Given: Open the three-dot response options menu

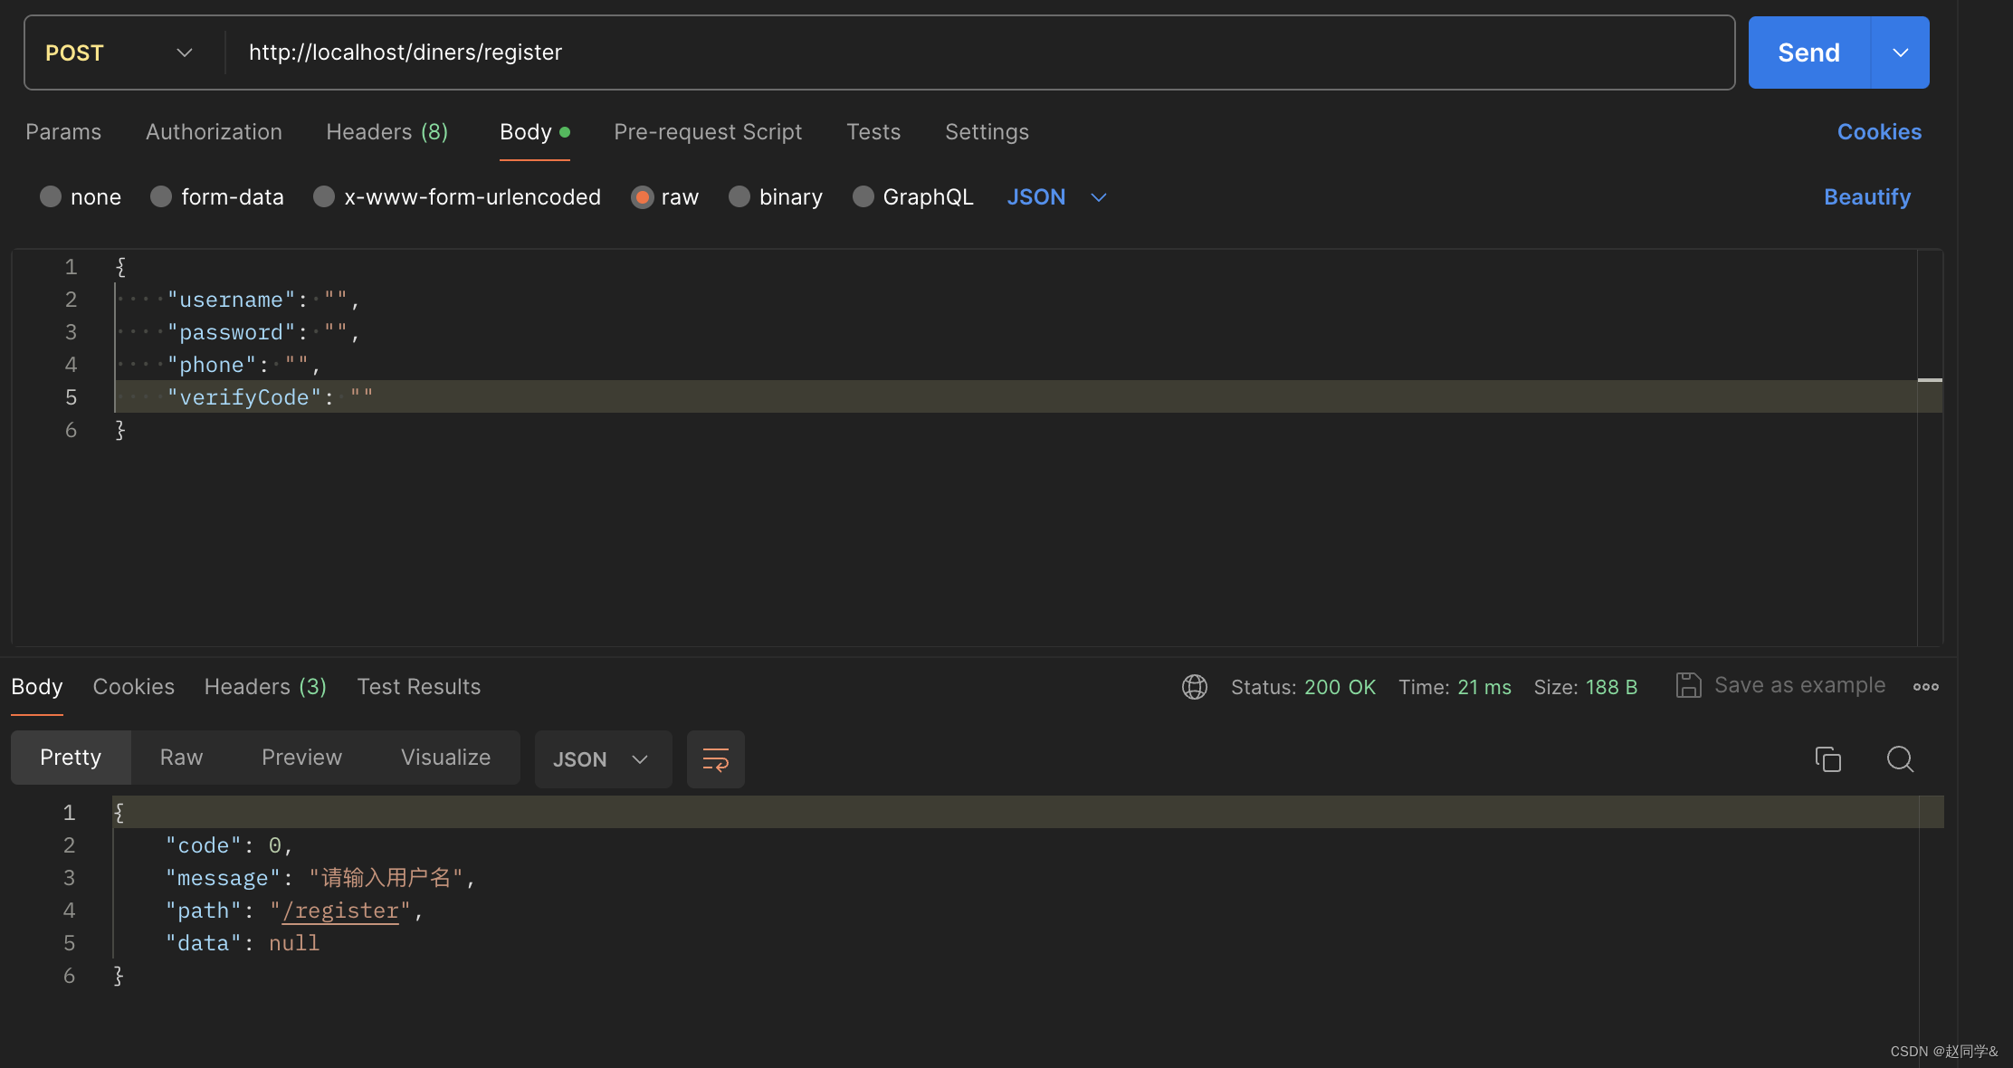Looking at the screenshot, I should [x=1925, y=687].
